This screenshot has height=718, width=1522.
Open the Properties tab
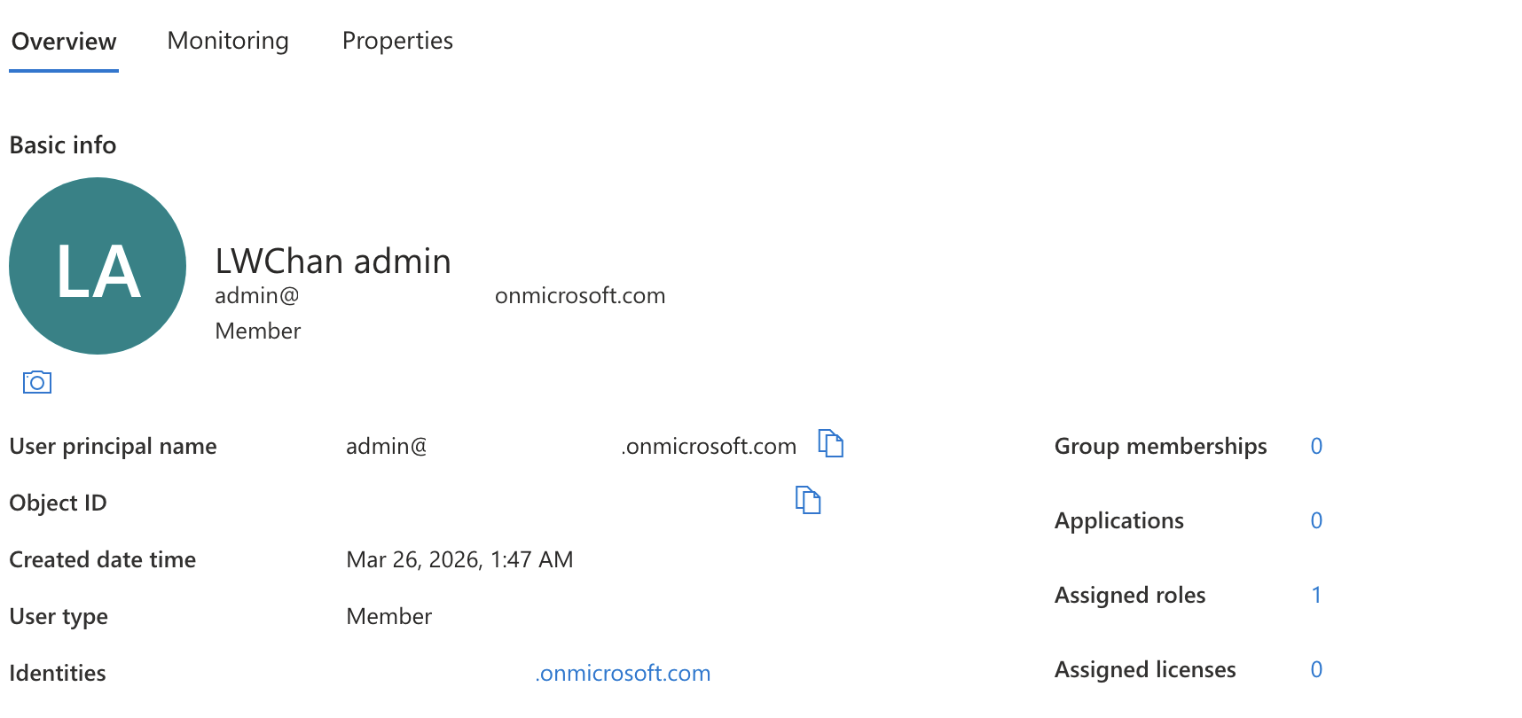click(397, 41)
